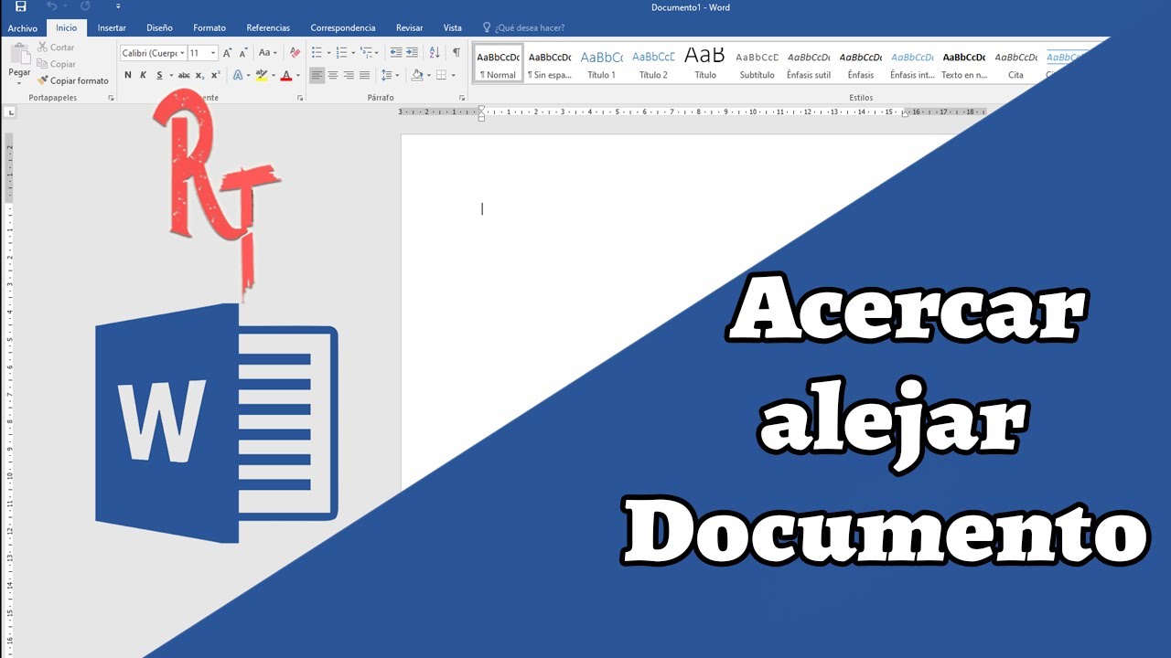Open font color dropdown arrow
1171x658 pixels.
pos(297,75)
